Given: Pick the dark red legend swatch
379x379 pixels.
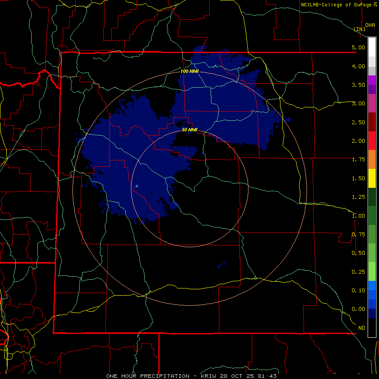Looking at the screenshot, I should click(x=372, y=122).
